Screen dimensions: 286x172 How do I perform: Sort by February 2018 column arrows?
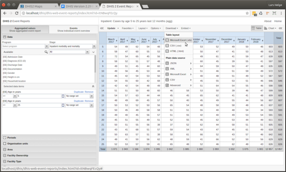(263, 41)
